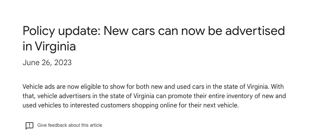Click 'New cars' in the headline
This screenshot has height=140, width=318.
click(x=129, y=31)
